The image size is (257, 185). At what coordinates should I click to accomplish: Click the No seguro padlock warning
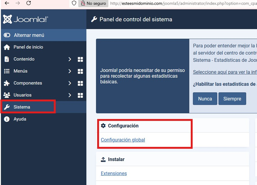[x=93, y=3]
